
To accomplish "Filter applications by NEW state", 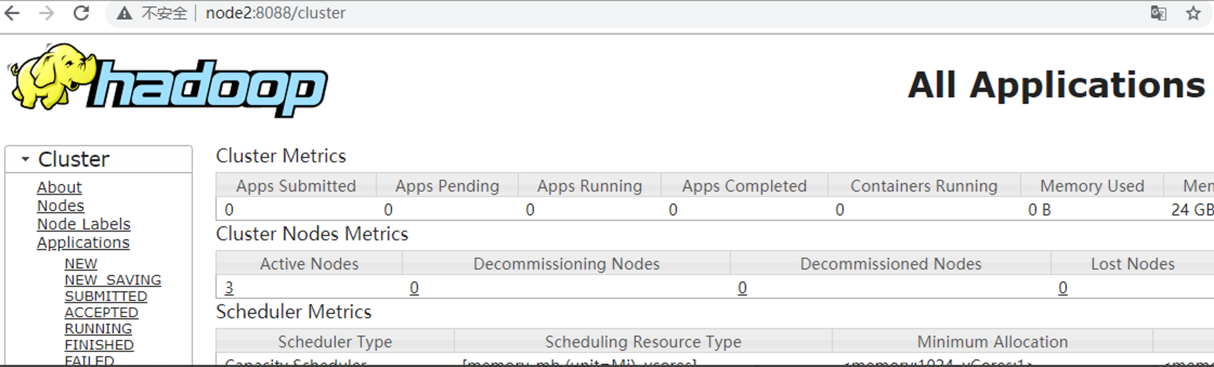I will tap(81, 264).
